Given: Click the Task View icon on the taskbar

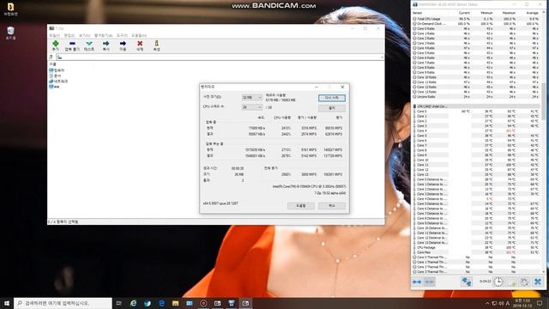Looking at the screenshot, I should (x=118, y=303).
